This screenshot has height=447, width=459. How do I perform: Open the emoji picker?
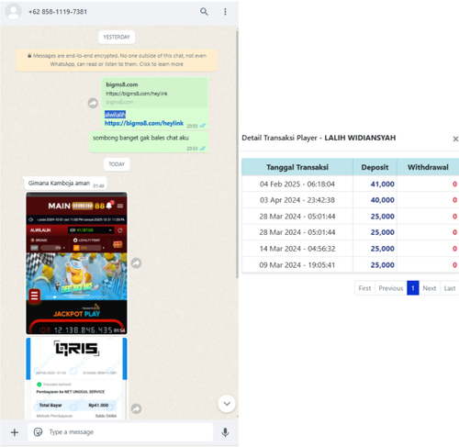(x=38, y=432)
